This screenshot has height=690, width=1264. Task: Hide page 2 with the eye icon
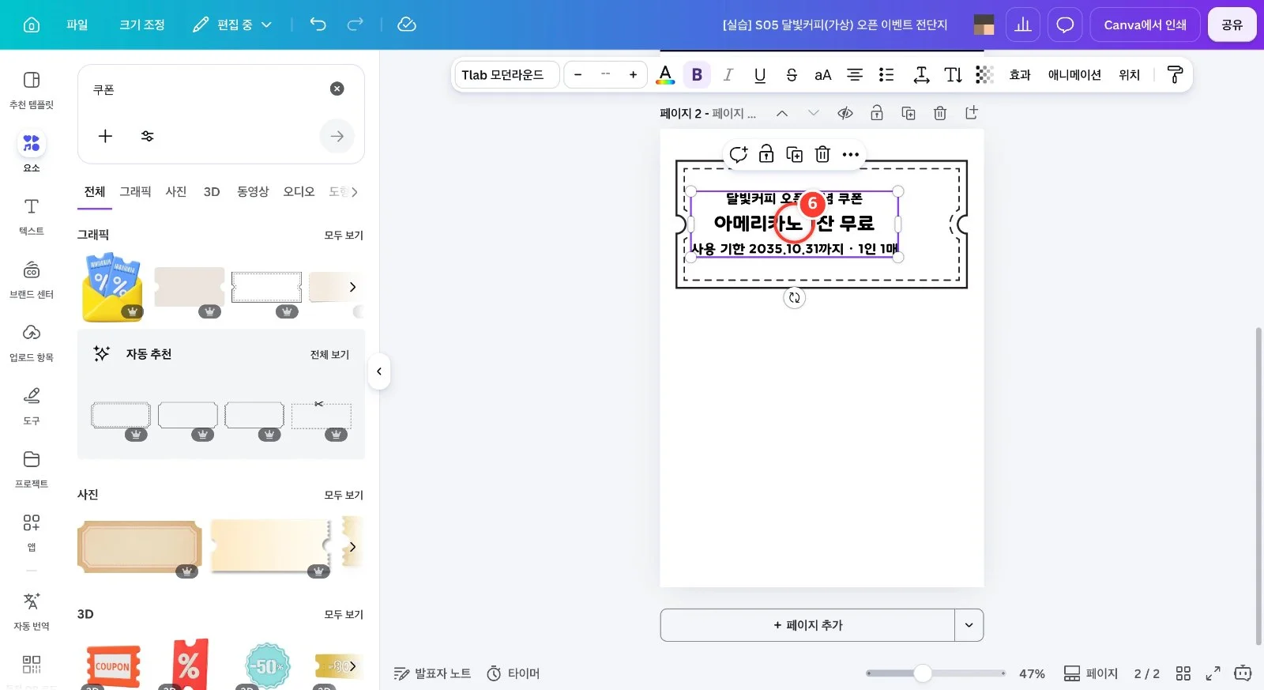(845, 113)
